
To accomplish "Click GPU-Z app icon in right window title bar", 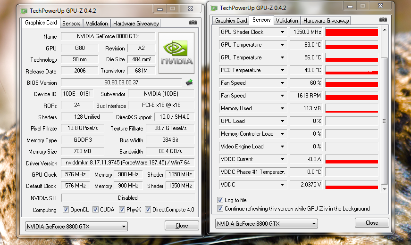I will [x=214, y=8].
